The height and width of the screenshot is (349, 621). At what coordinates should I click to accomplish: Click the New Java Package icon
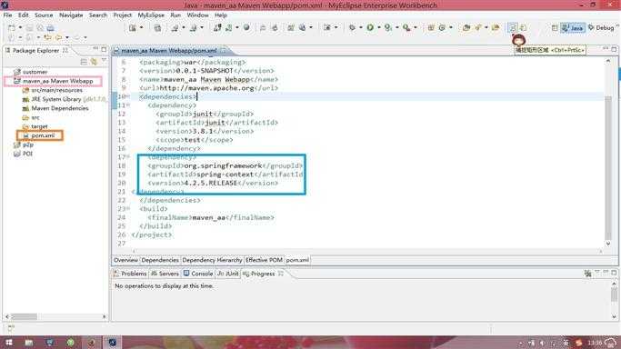click(431, 27)
